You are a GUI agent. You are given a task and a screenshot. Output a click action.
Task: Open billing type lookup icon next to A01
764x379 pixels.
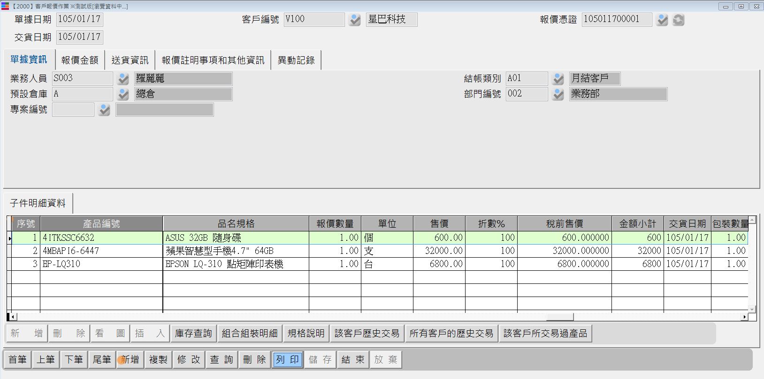click(x=558, y=79)
